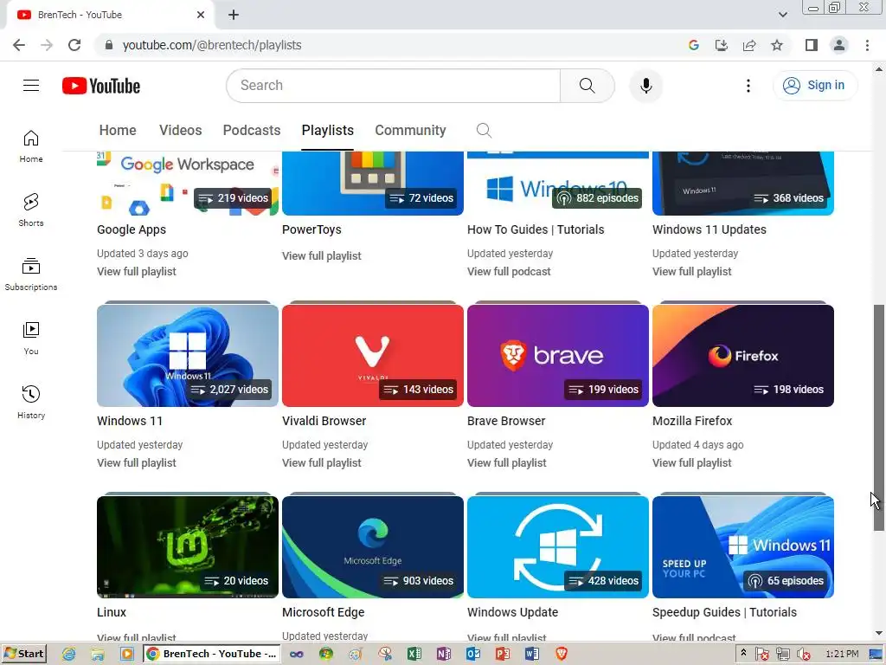This screenshot has height=665, width=886.
Task: Open History in the sidebar
Action: pos(31,402)
